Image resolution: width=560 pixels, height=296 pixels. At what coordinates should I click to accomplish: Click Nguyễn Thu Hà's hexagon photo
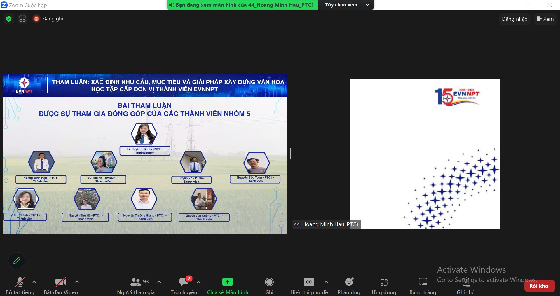coord(87,199)
